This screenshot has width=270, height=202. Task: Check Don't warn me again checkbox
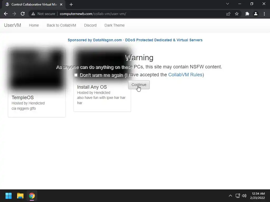pos(76,75)
